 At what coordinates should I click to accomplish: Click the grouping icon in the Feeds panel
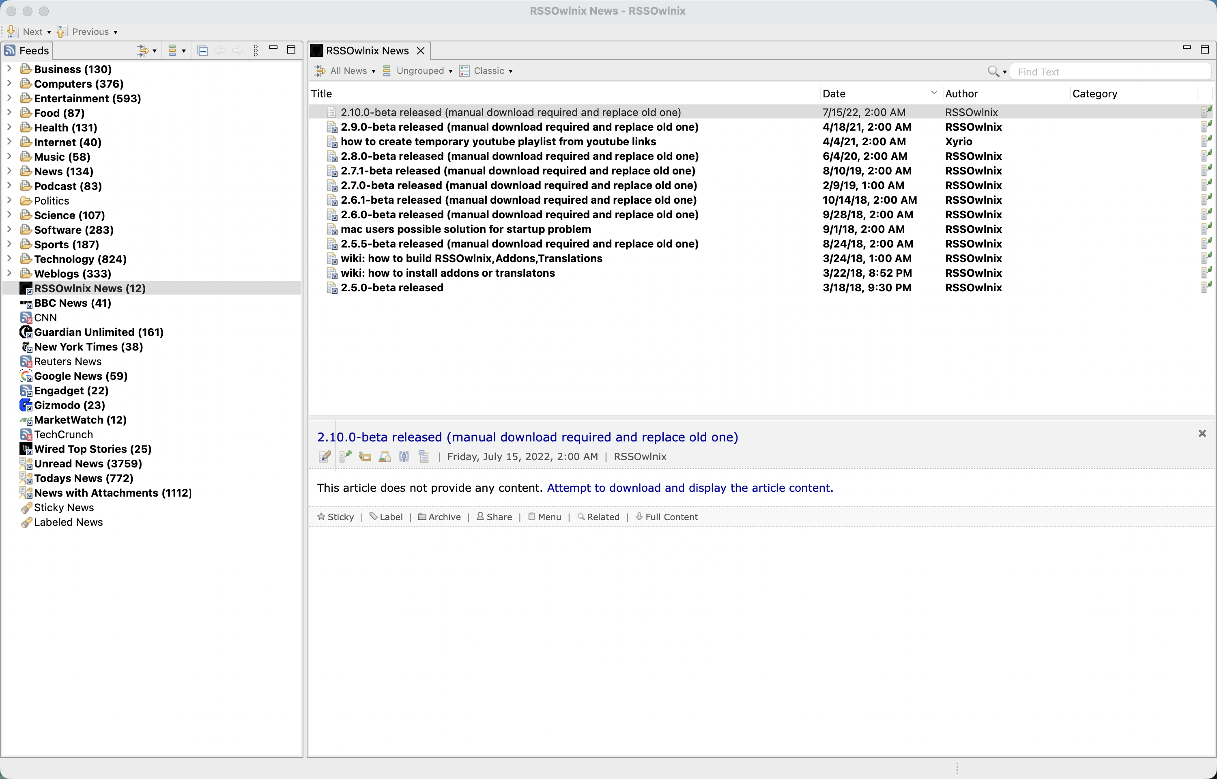coord(172,51)
